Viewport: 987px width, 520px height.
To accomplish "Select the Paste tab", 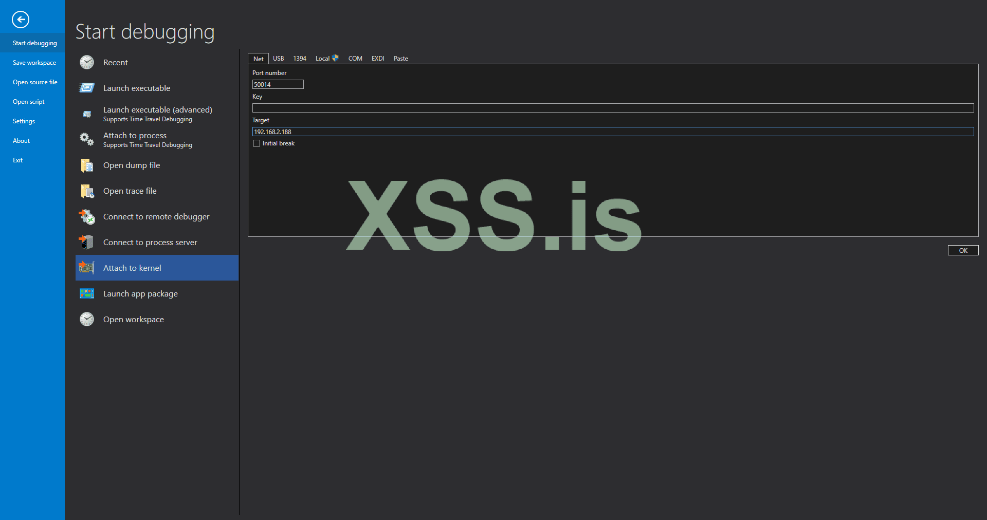I will [x=401, y=59].
